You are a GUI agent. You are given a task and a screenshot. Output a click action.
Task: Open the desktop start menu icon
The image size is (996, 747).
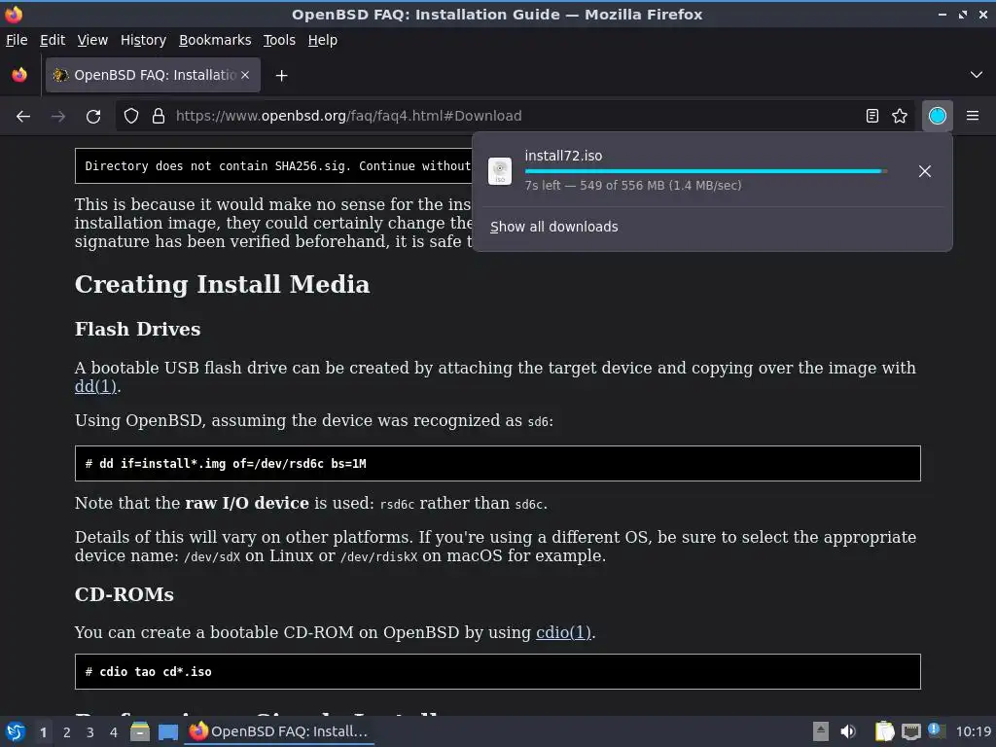16,732
